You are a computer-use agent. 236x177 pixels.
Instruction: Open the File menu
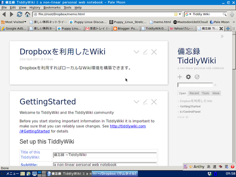click(4, 7)
